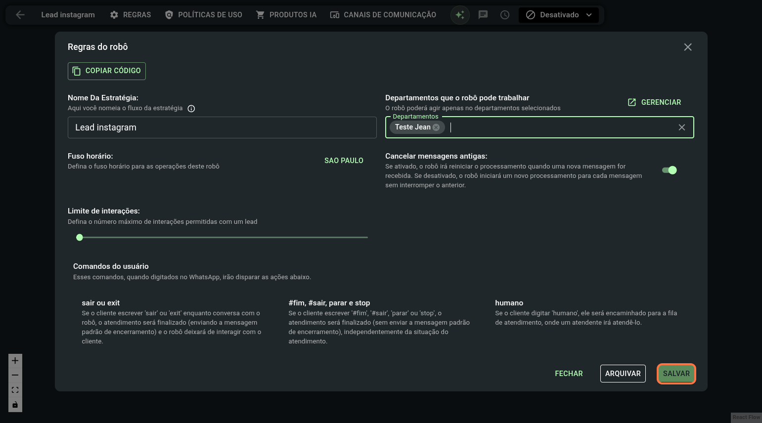Open the SAO PAULO timezone selector
This screenshot has width=762, height=423.
pyautogui.click(x=344, y=161)
